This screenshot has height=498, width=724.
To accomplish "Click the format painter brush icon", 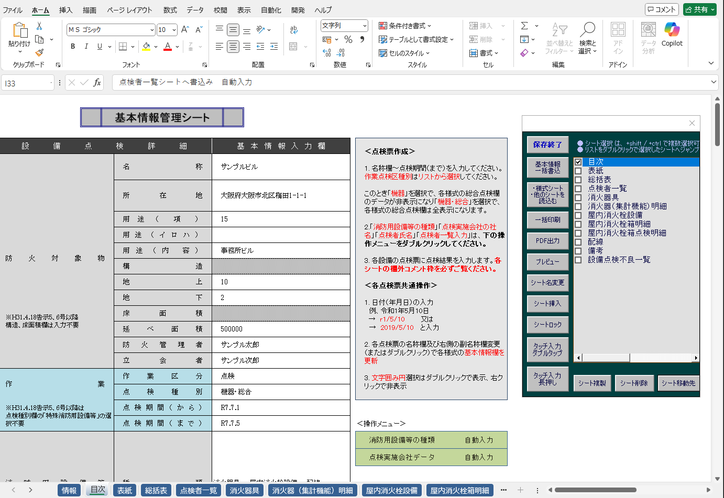I will [x=39, y=52].
